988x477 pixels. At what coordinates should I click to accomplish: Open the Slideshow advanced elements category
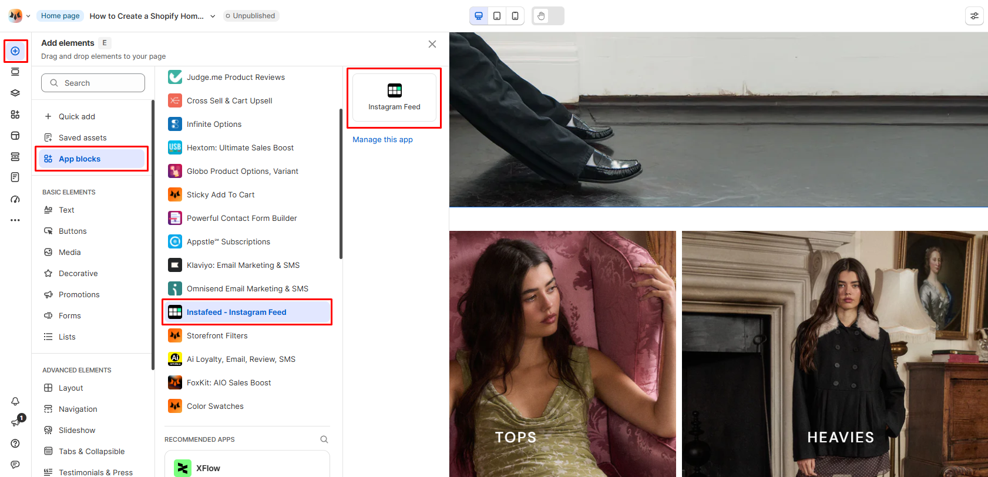tap(93, 430)
